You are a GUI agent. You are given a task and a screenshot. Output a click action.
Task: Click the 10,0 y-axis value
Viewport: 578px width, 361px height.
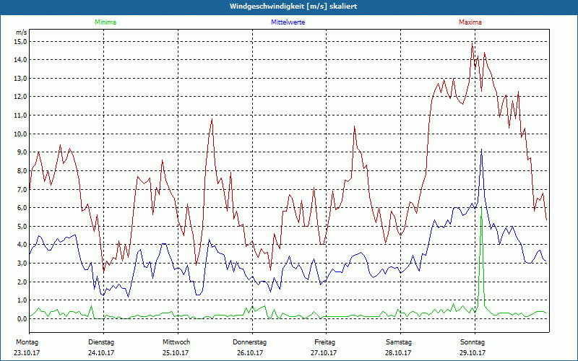pyautogui.click(x=21, y=134)
